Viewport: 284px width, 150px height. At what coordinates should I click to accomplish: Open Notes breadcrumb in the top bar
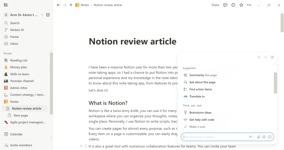(82, 5)
